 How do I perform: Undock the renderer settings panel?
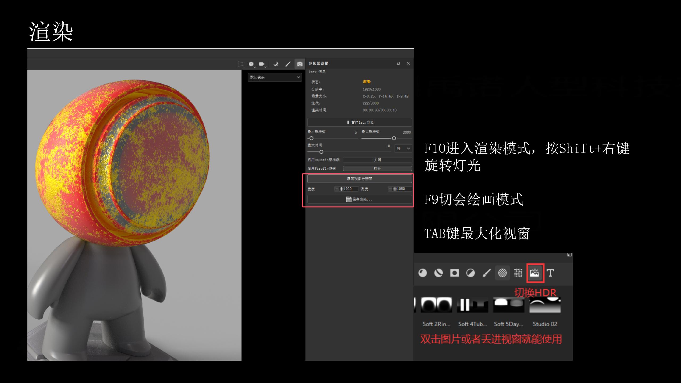(x=398, y=63)
